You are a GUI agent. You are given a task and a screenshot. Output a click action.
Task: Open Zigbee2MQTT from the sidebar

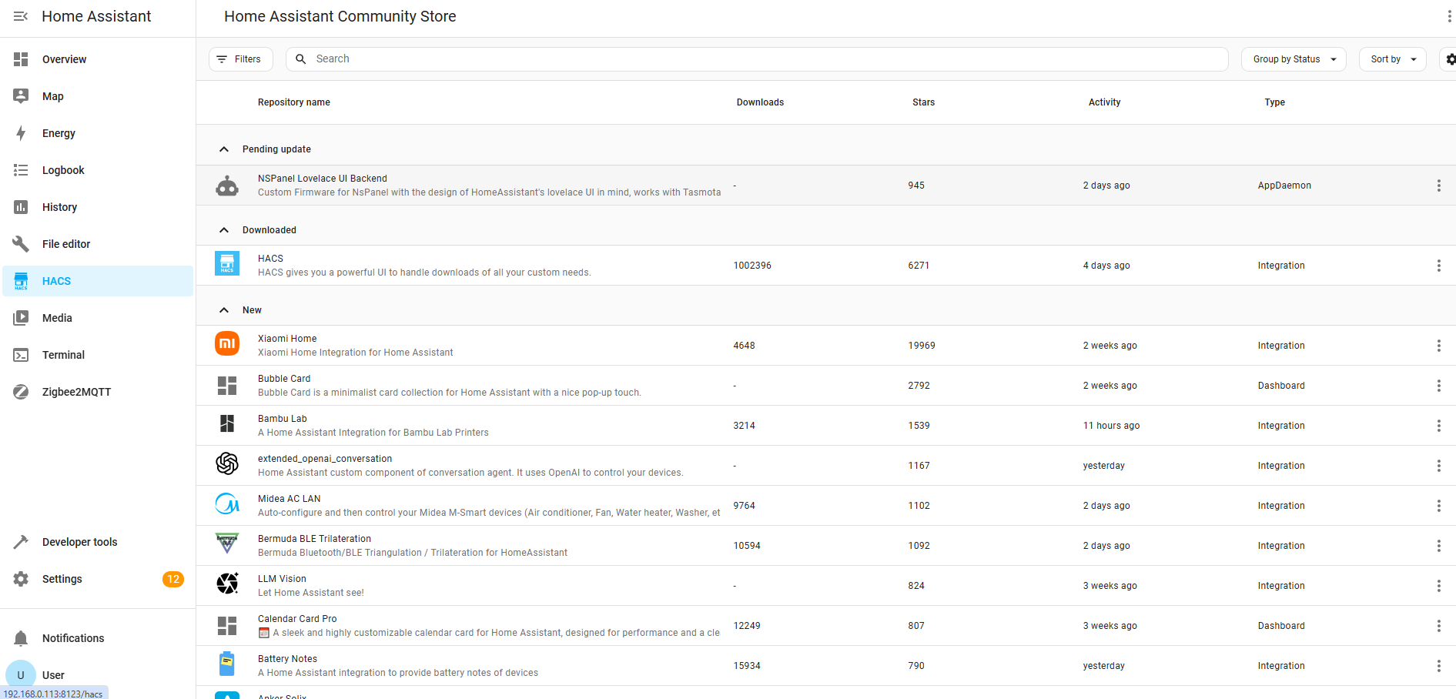[x=98, y=392]
